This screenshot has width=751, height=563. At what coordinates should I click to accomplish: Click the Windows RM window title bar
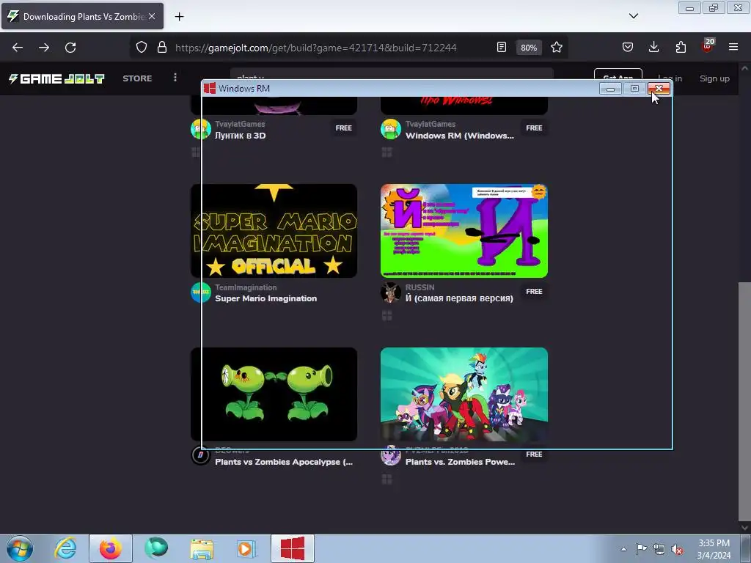[400, 89]
